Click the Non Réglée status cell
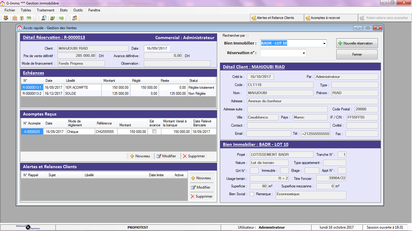Image resolution: width=412 pixels, height=231 pixels. tap(201, 94)
